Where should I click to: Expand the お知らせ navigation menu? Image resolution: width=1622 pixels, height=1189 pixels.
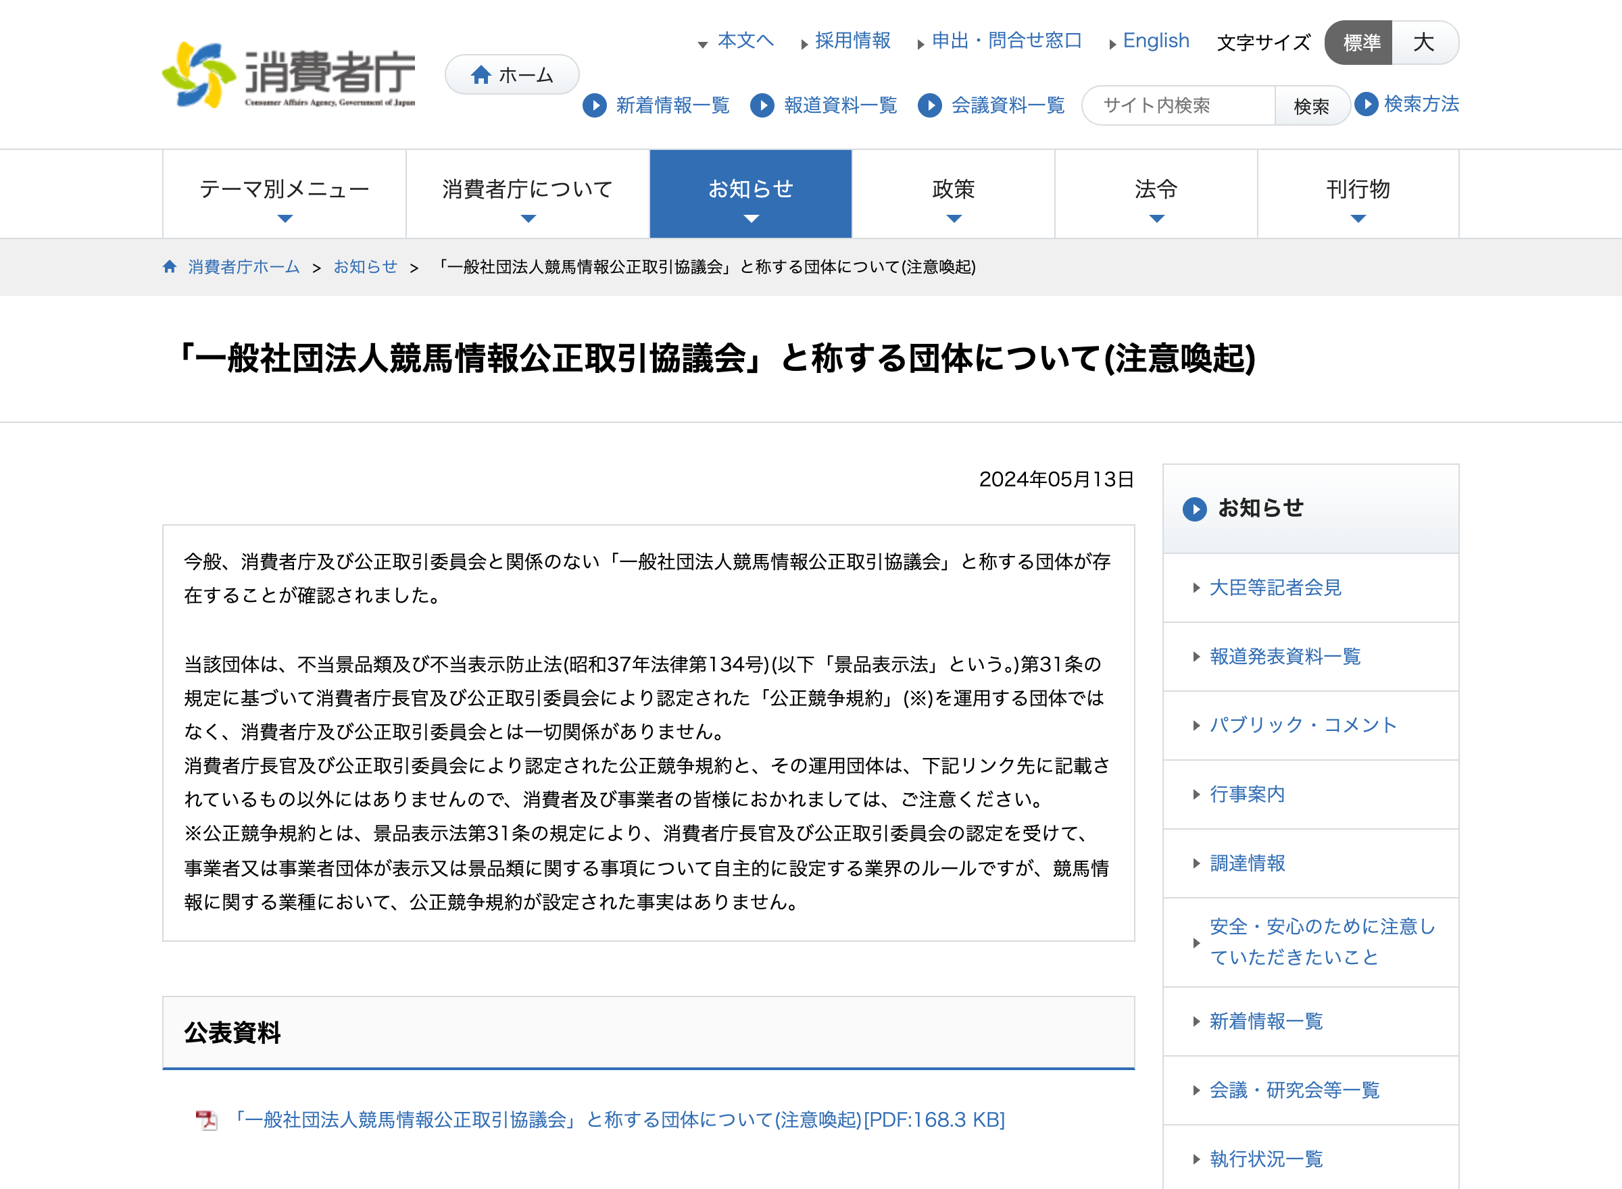(751, 195)
